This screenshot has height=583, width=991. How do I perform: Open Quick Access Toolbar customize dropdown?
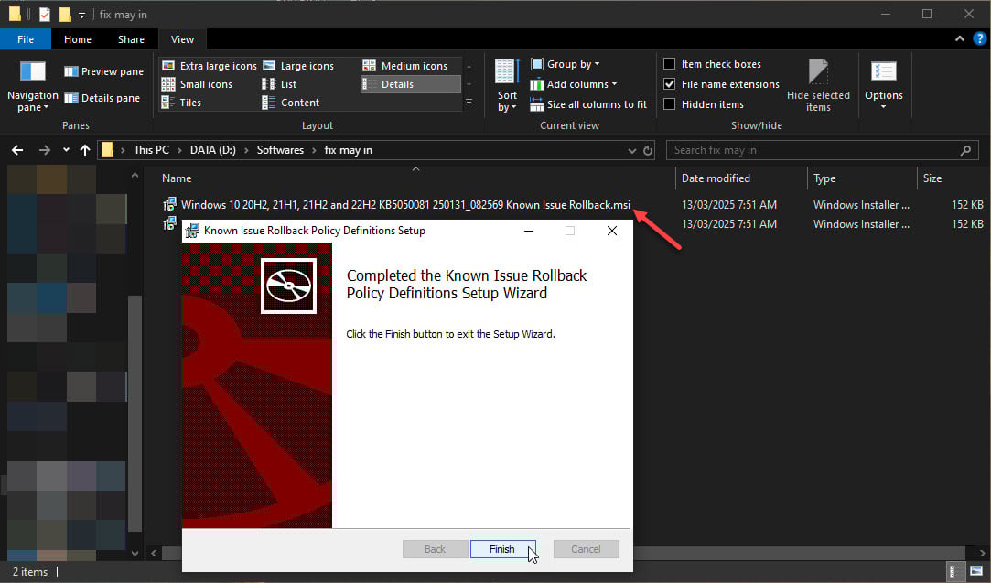(82, 15)
